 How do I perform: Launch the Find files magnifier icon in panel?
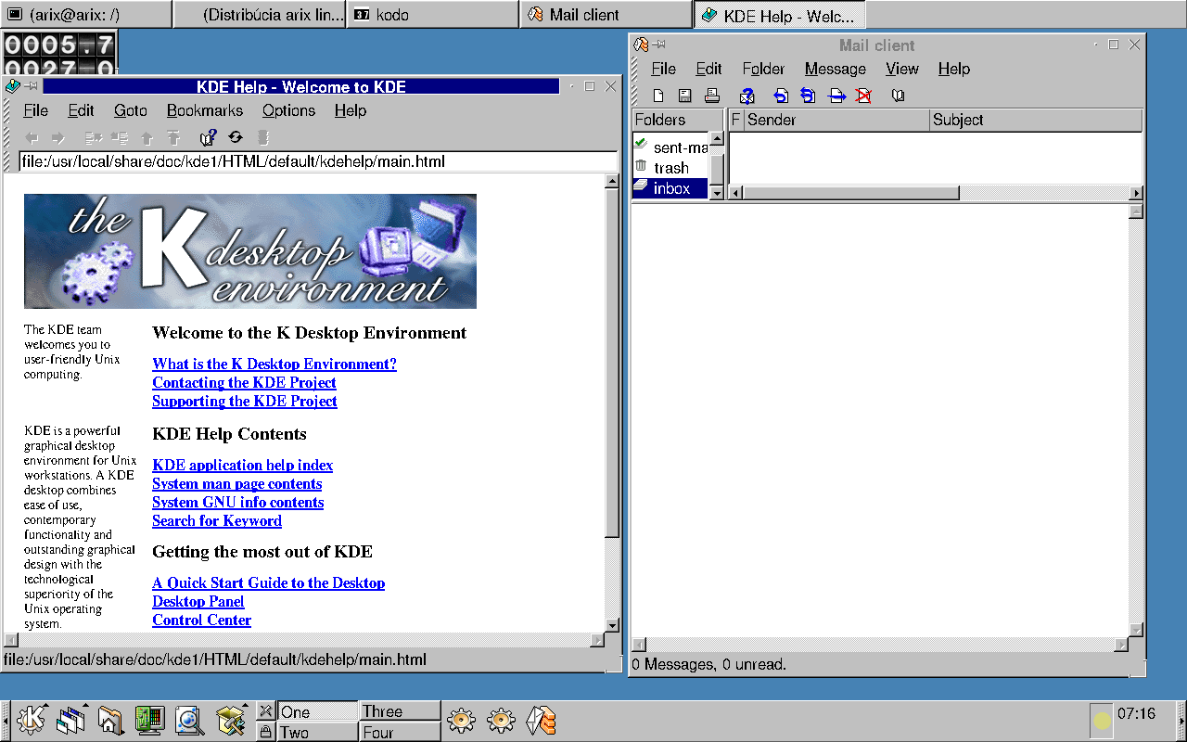(189, 720)
